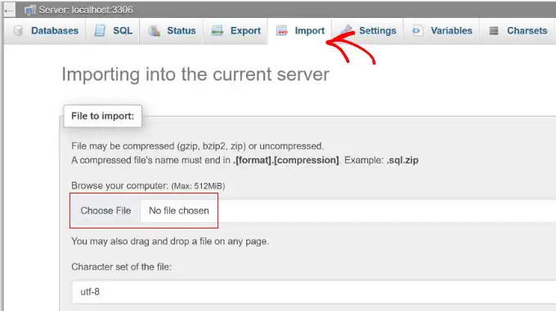
Task: Click the Databases tab icon
Action: (19, 31)
